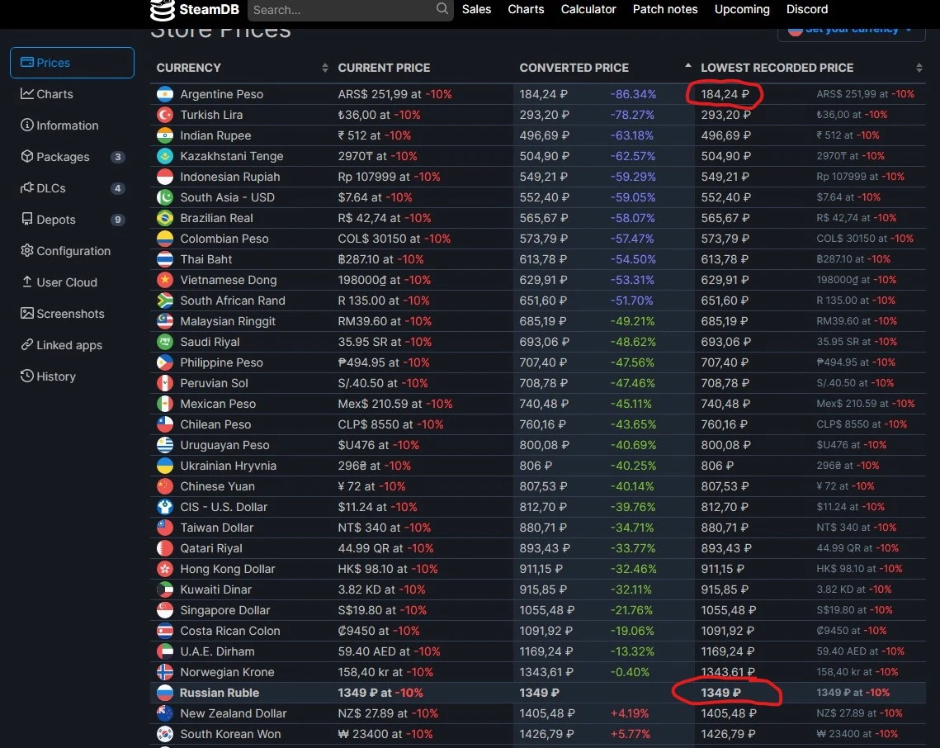Click the History clock icon

point(26,376)
